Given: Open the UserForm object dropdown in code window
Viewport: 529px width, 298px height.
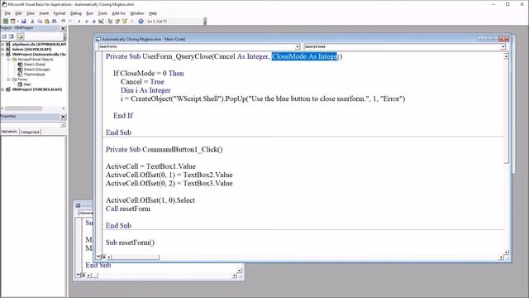Looking at the screenshot, I should pos(298,46).
